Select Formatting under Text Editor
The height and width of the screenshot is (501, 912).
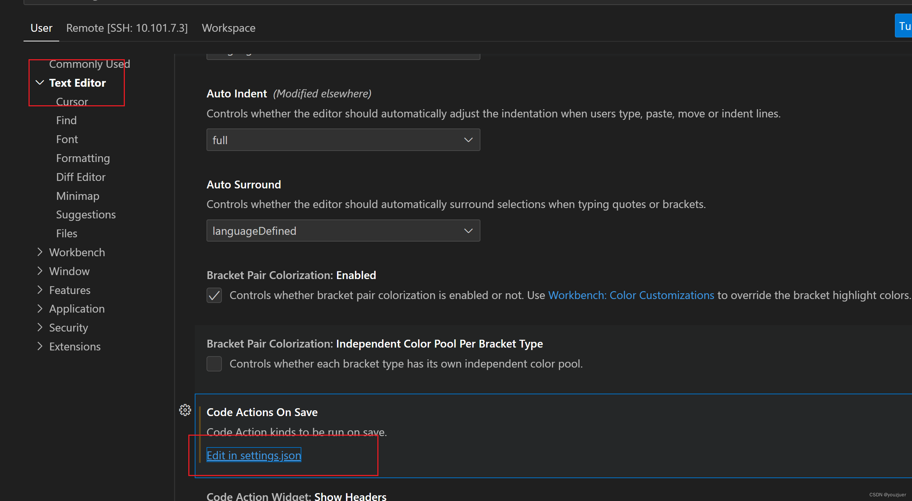[83, 158]
